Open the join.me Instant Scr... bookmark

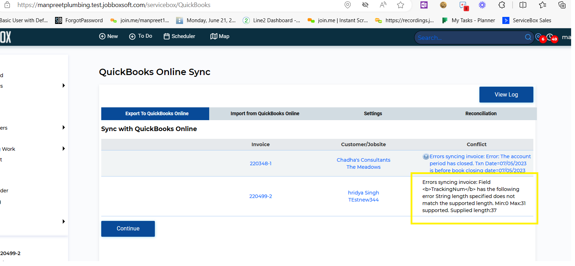coord(338,20)
